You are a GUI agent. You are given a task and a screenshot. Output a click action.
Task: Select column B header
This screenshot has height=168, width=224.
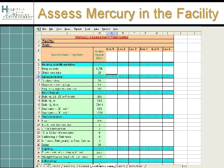coord(100,33)
